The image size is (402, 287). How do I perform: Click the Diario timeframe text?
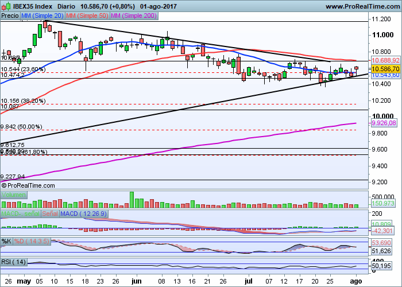pos(67,6)
